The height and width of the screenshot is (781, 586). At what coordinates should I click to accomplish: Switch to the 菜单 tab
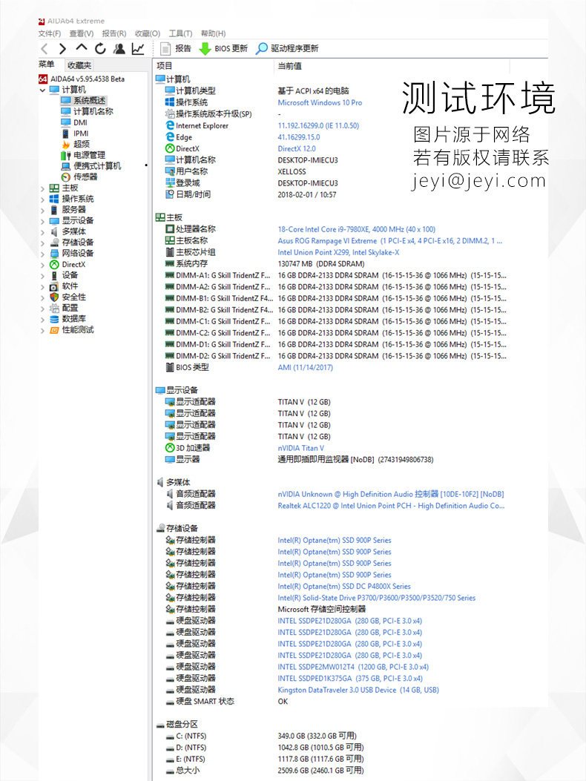46,65
